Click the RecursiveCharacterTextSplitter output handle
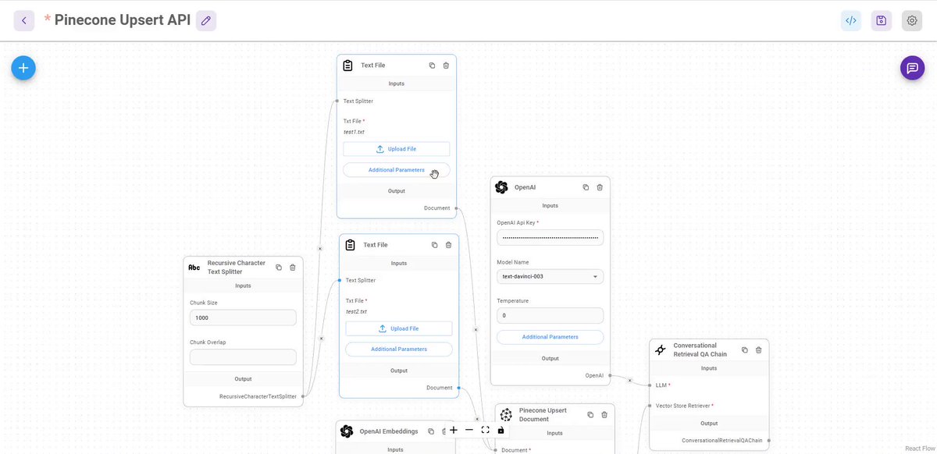The height and width of the screenshot is (454, 937). point(303,396)
